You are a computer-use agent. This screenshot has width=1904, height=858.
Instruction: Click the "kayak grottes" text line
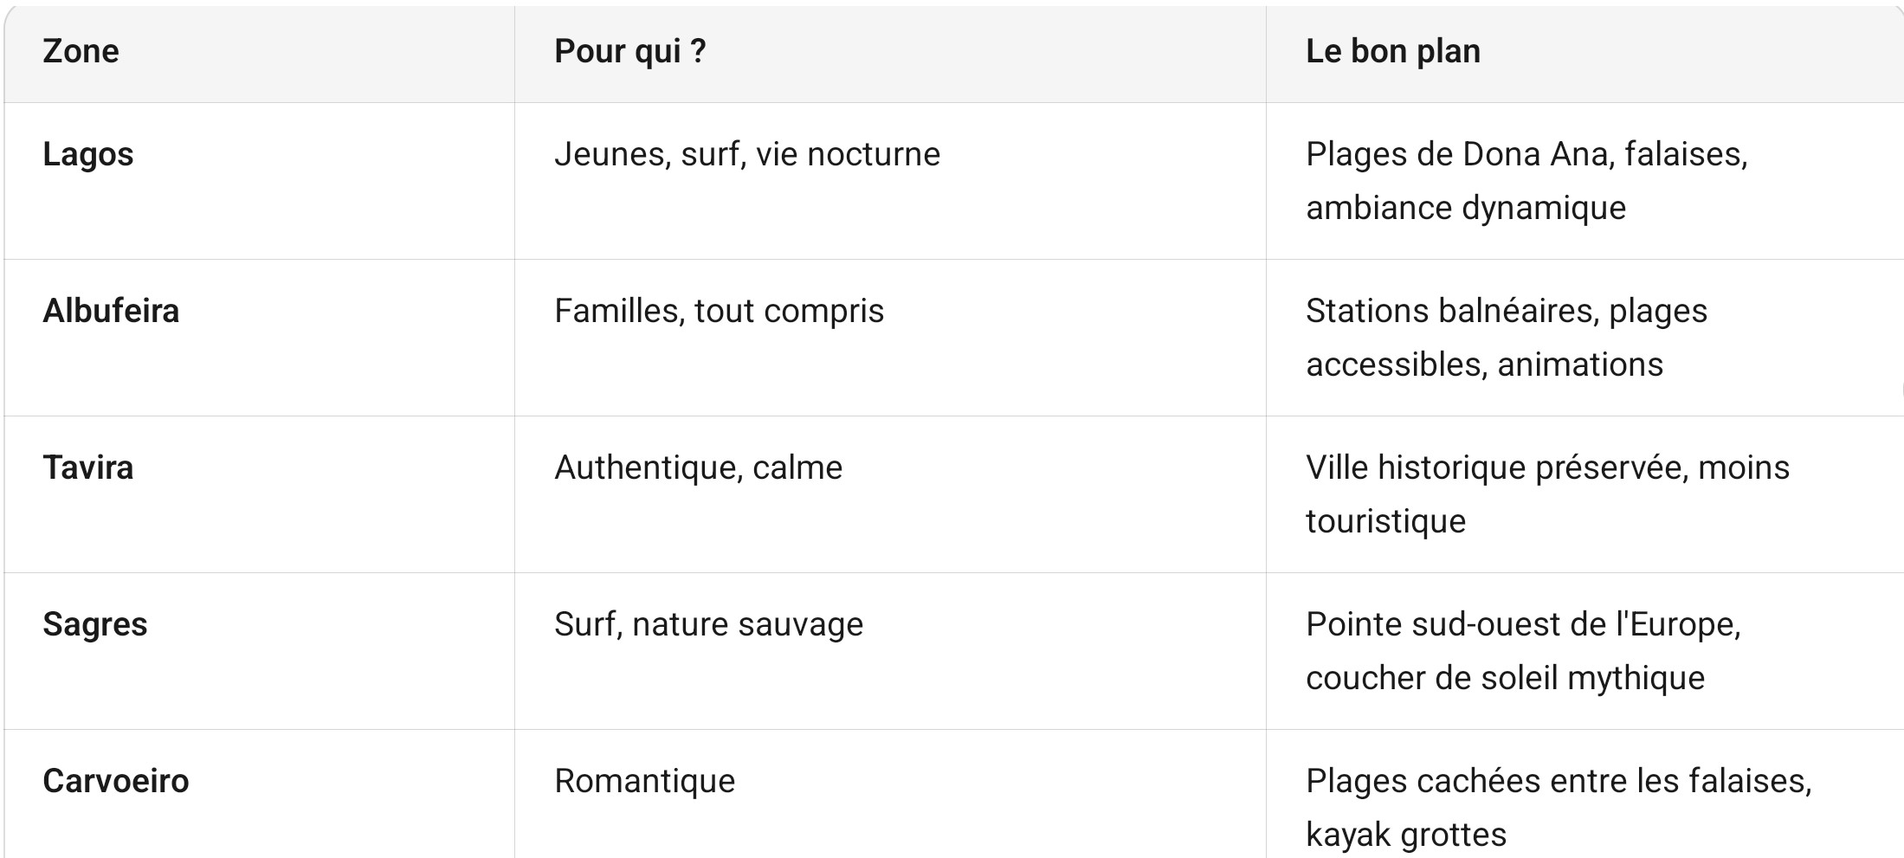1405,835
